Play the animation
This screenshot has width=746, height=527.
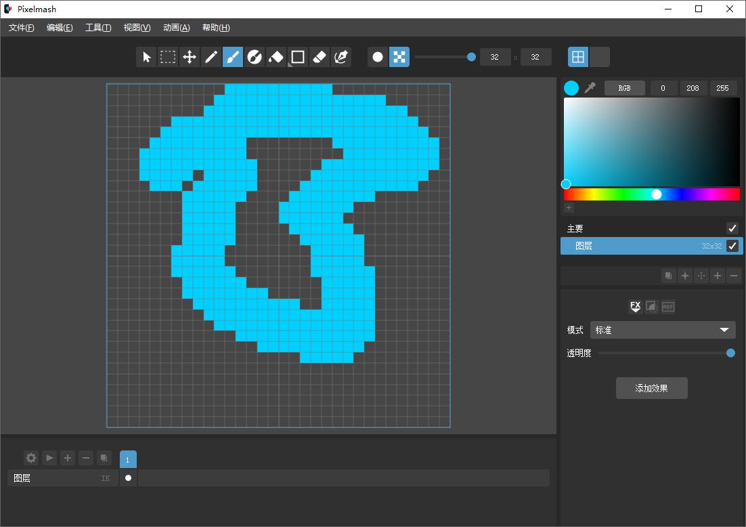(x=49, y=458)
